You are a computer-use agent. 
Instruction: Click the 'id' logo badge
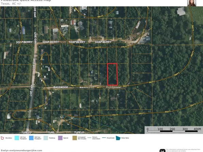(x=162, y=151)
